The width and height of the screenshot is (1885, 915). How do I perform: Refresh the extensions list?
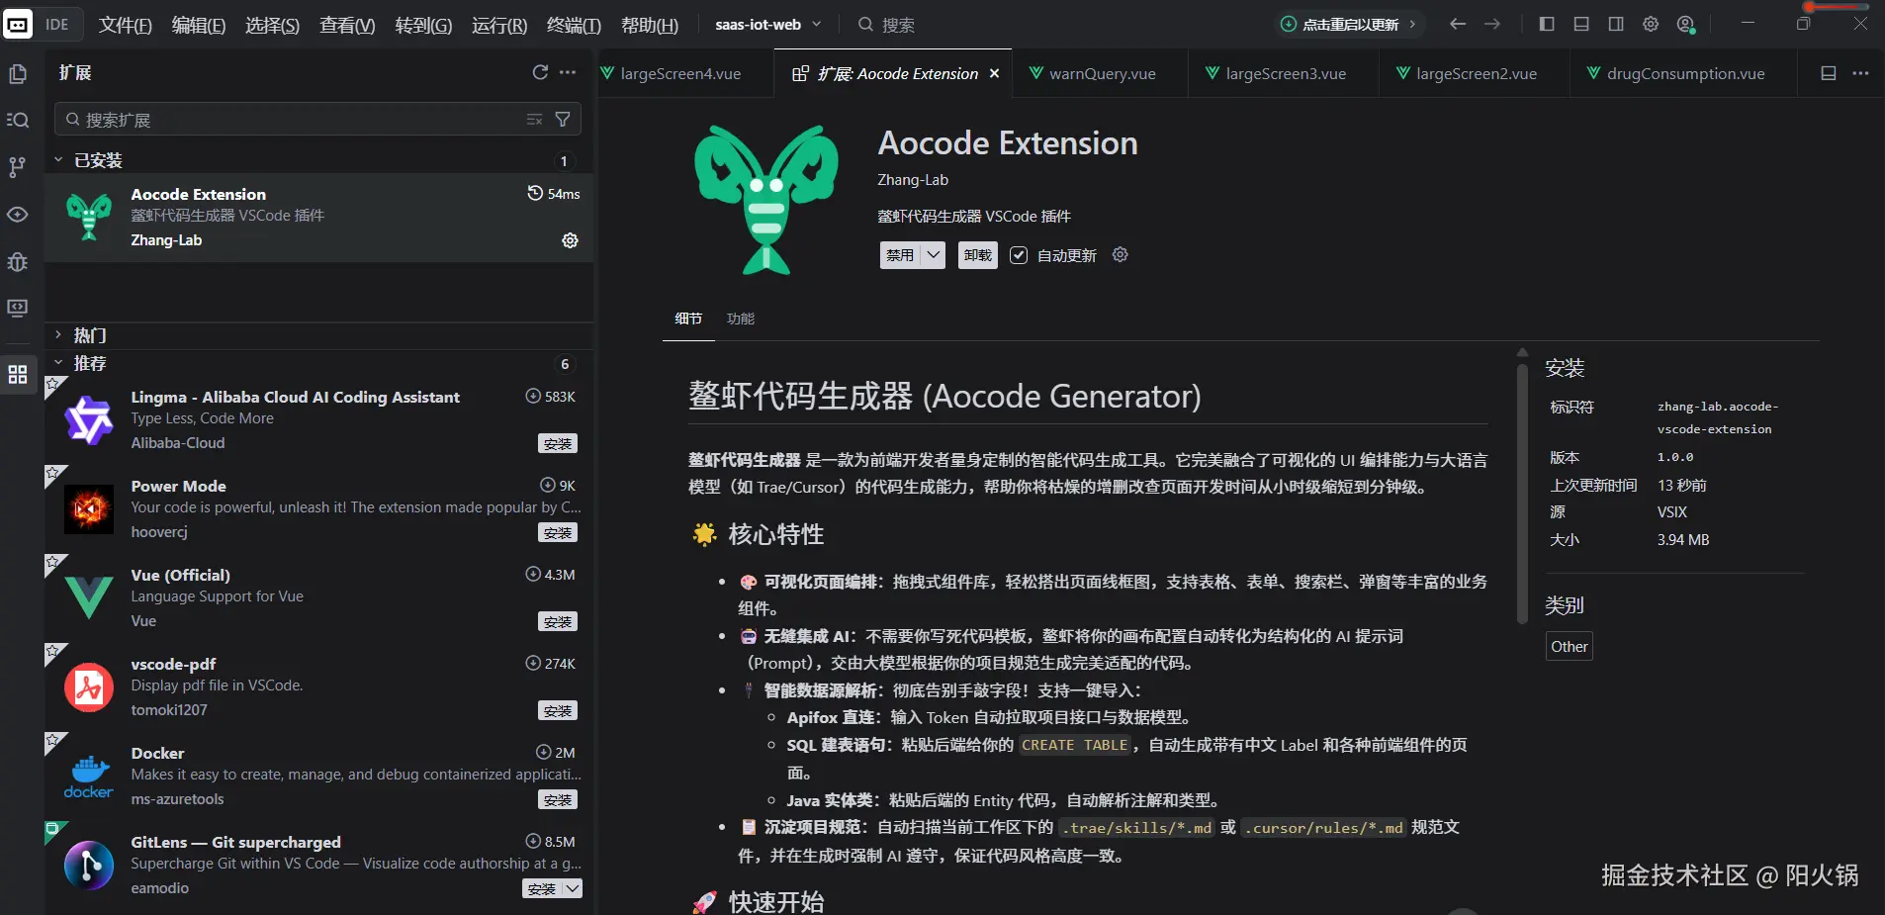[540, 72]
